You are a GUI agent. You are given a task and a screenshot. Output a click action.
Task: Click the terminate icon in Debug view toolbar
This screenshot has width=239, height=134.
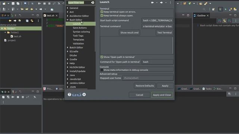23,97
